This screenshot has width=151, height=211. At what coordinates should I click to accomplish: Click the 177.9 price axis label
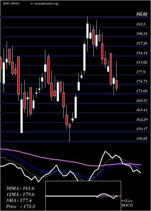pos(141,72)
